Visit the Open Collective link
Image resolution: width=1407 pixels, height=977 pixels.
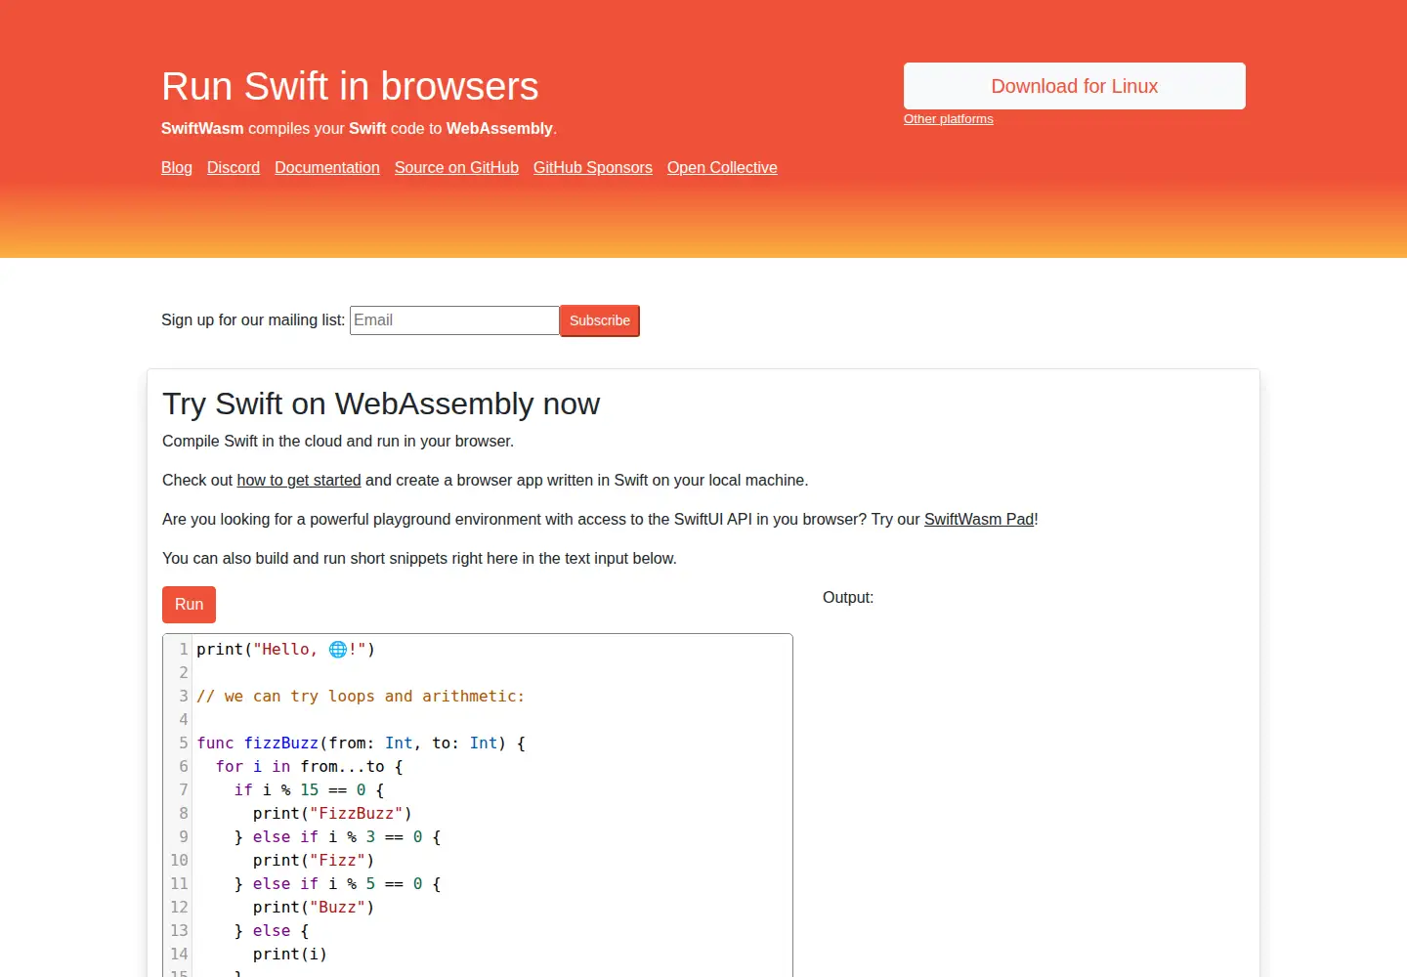tap(722, 168)
